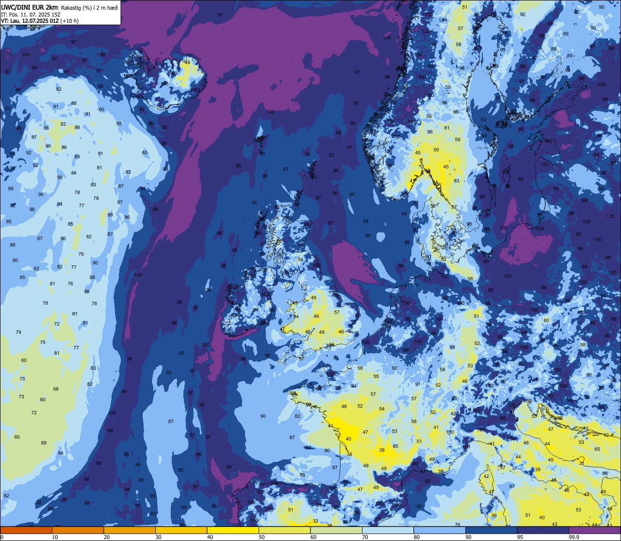Click the purple above-99.9 legend swatch
Screen dimensions: 621x541
click(x=594, y=530)
